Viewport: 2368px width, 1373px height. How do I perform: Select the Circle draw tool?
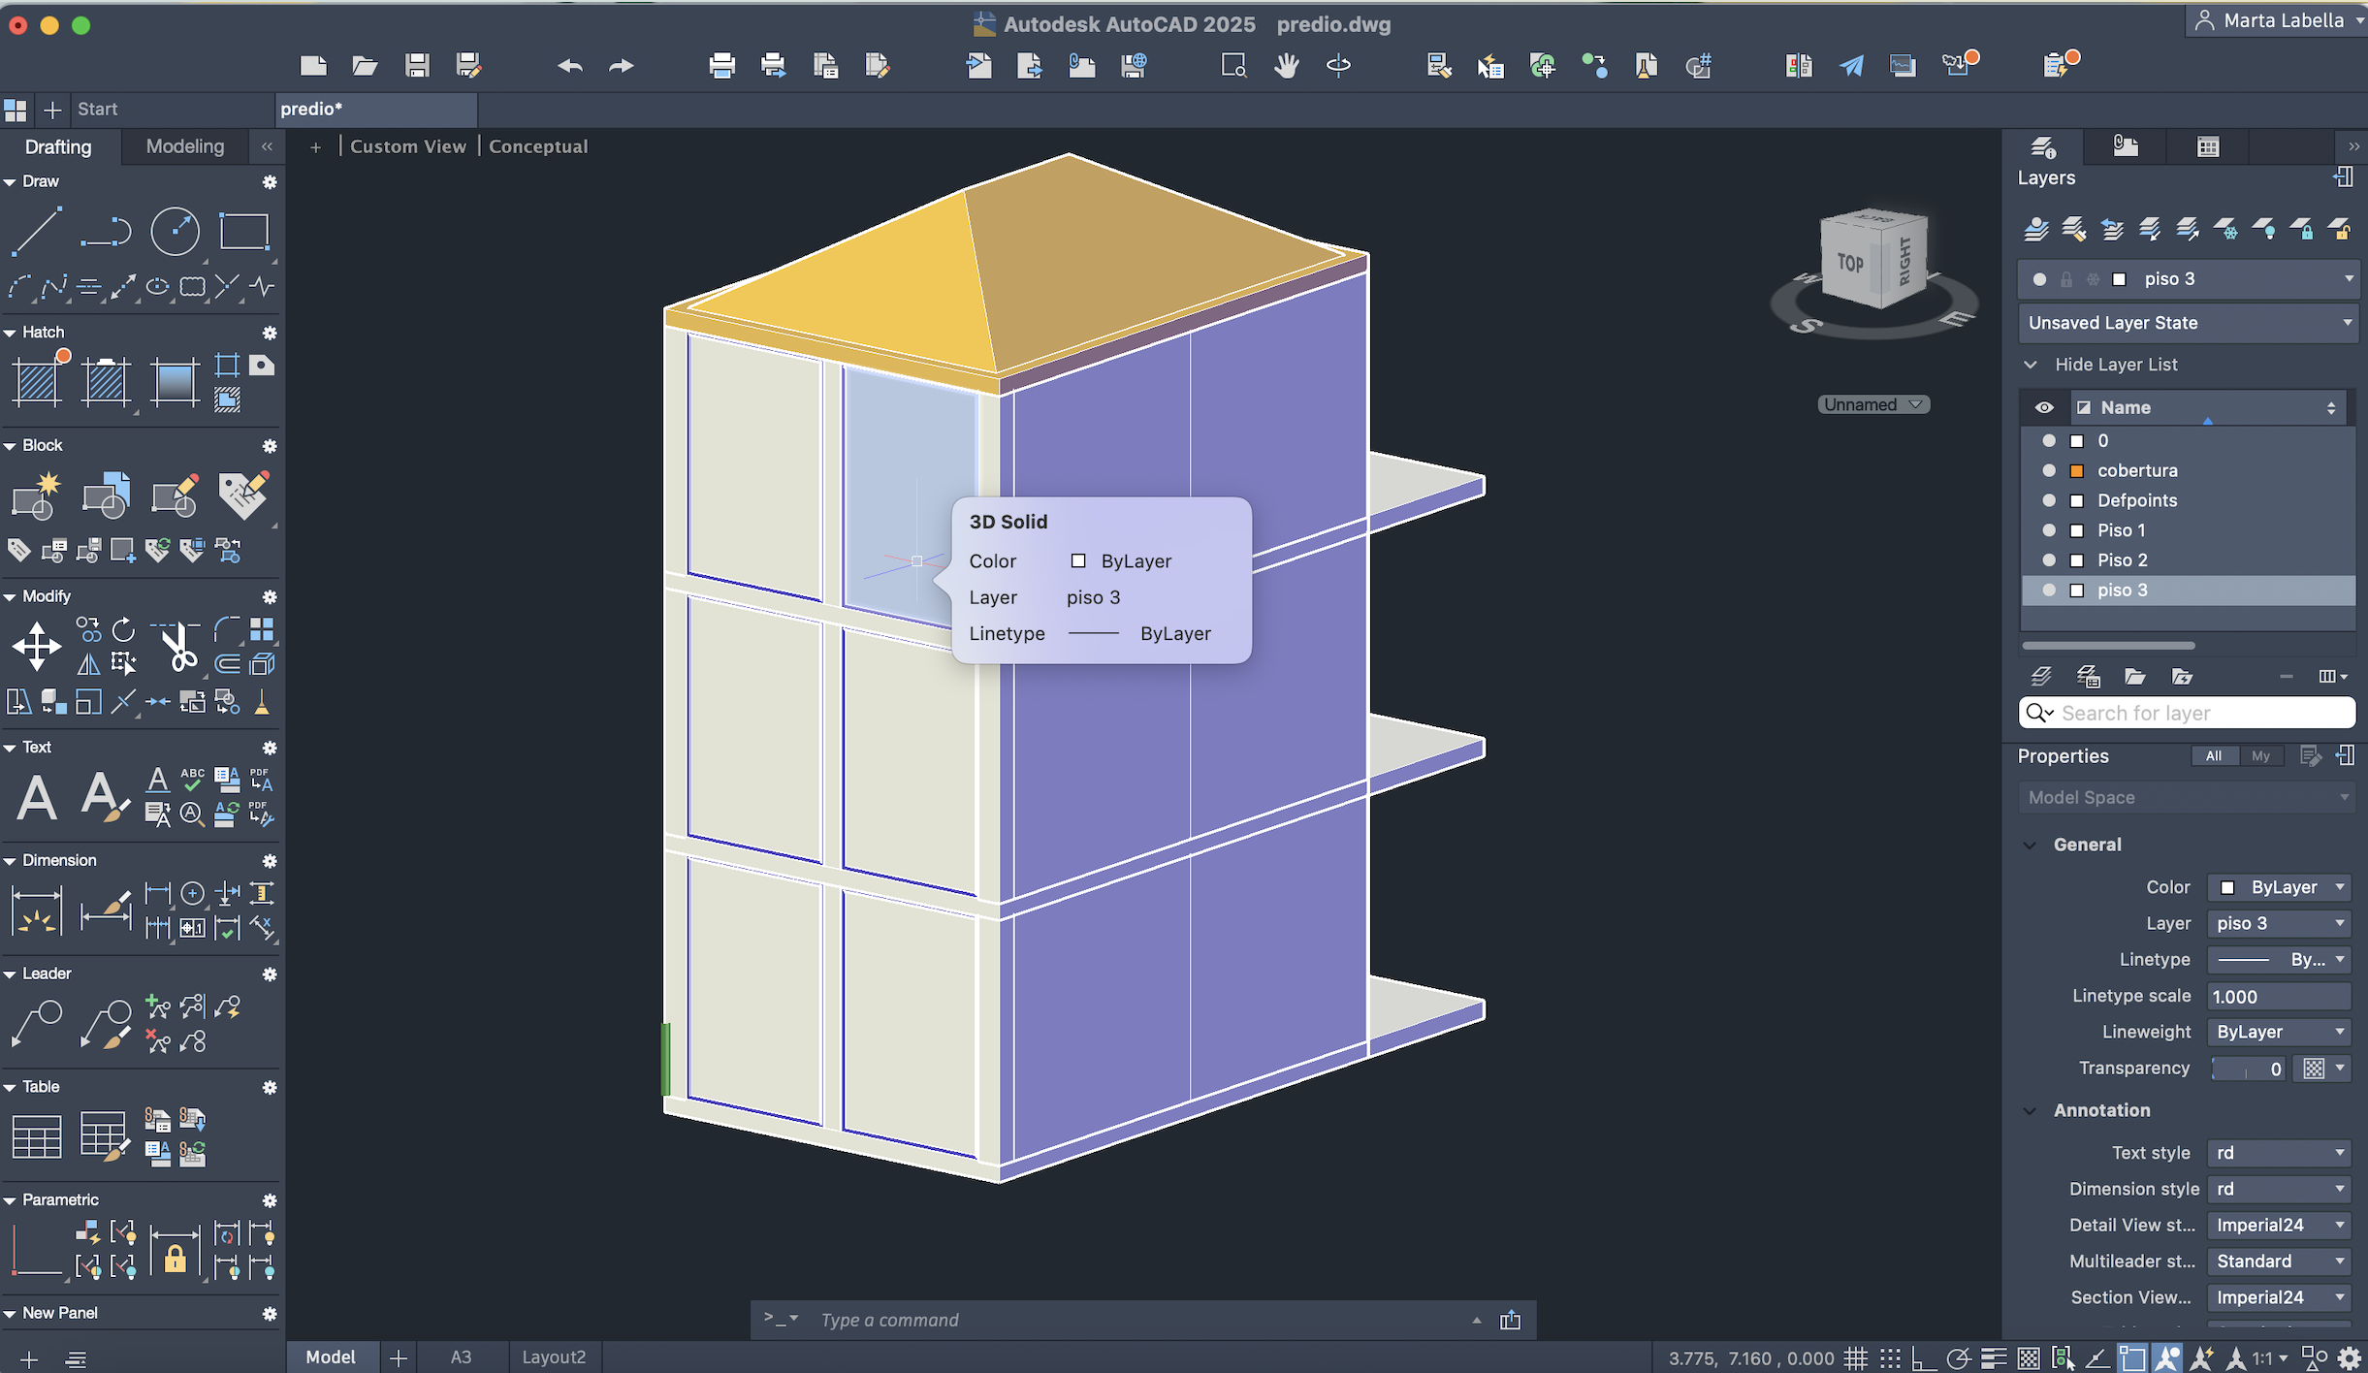point(176,231)
